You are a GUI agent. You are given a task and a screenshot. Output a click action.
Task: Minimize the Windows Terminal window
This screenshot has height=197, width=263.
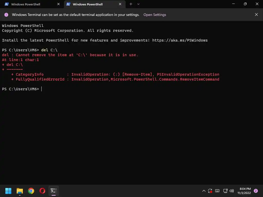pos(233,4)
